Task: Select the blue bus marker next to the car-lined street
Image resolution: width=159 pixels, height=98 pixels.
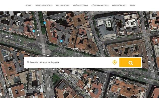Action: 34,31
